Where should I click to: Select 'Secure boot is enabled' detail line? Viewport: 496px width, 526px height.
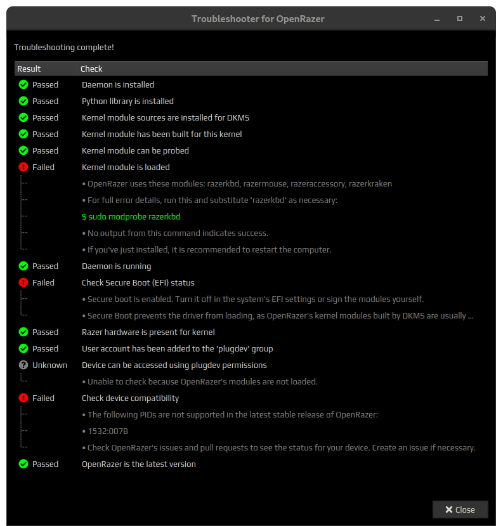click(253, 299)
